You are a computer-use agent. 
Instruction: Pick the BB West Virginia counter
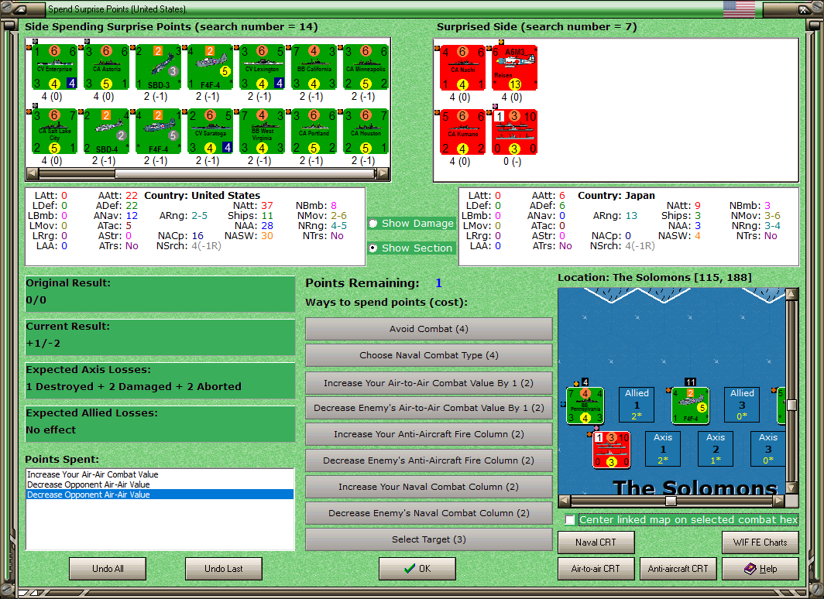[x=263, y=132]
